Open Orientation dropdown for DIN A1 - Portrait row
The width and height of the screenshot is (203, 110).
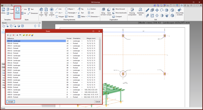pyautogui.click(x=82, y=48)
